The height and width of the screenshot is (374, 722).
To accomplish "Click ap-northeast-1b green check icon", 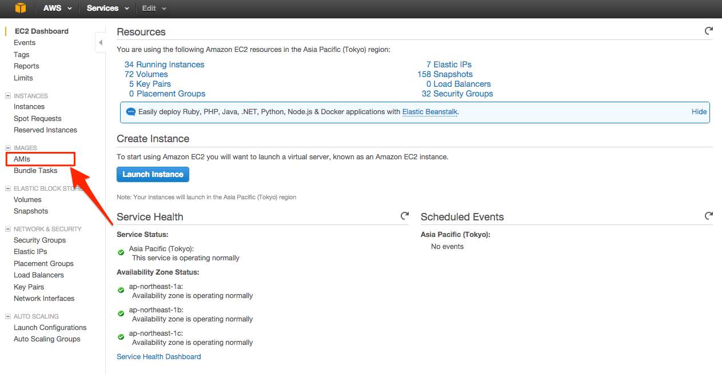I will coord(121,313).
